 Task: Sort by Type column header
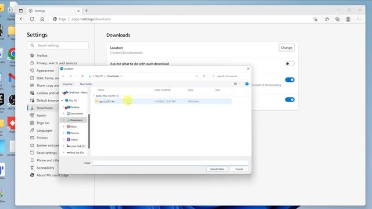[191, 90]
